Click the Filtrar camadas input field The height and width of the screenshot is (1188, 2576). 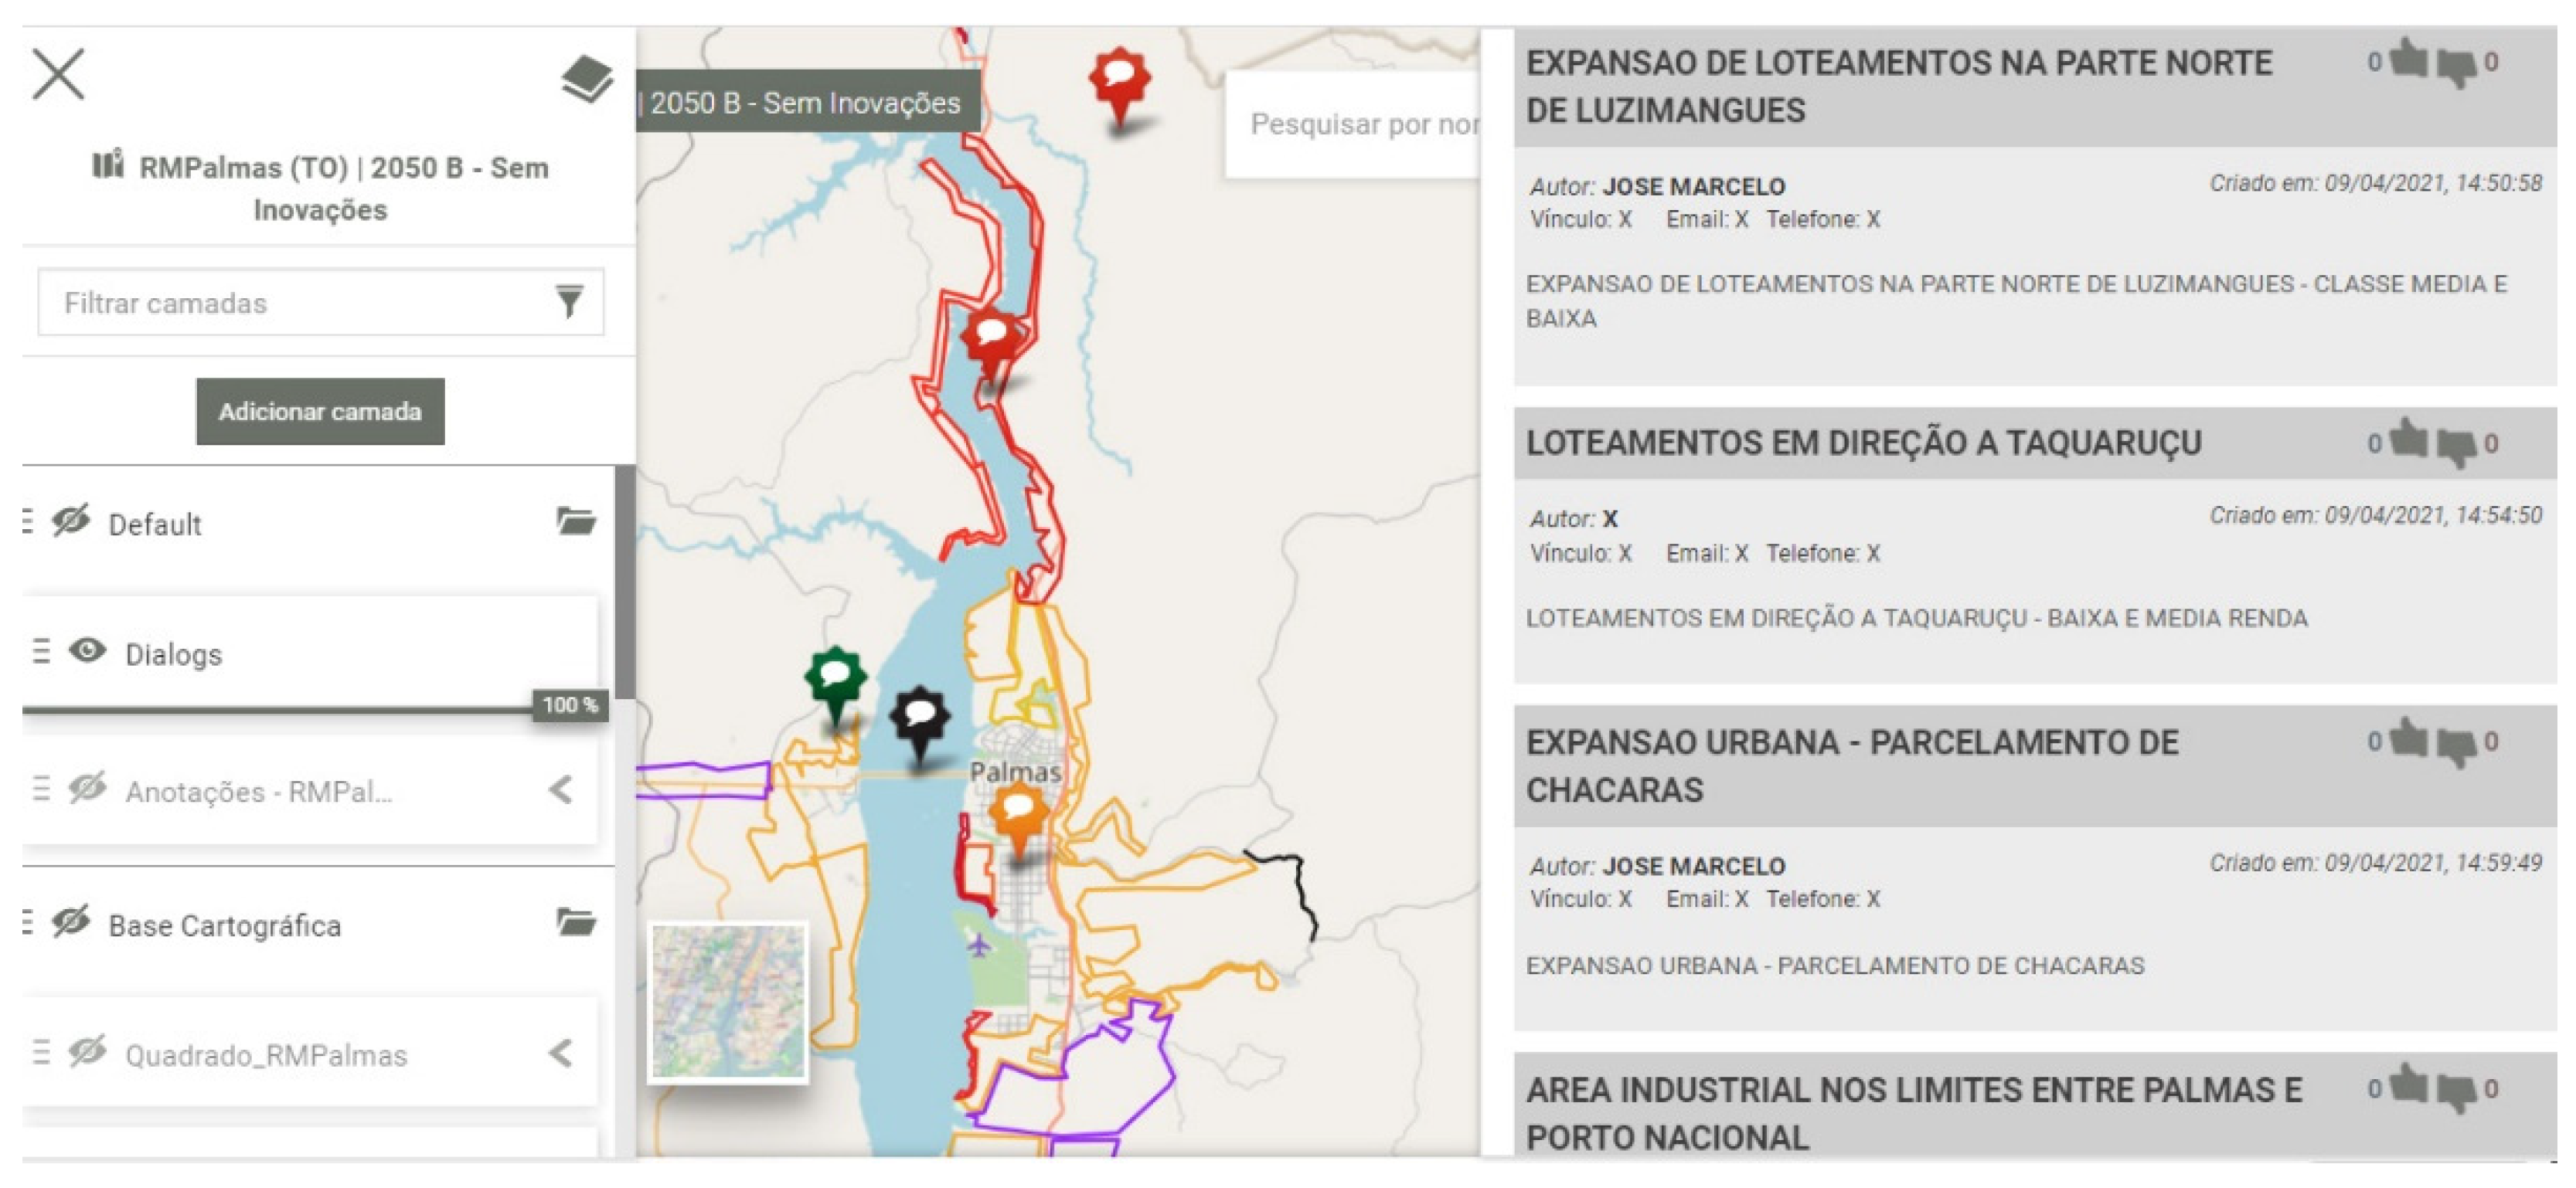pos(300,303)
